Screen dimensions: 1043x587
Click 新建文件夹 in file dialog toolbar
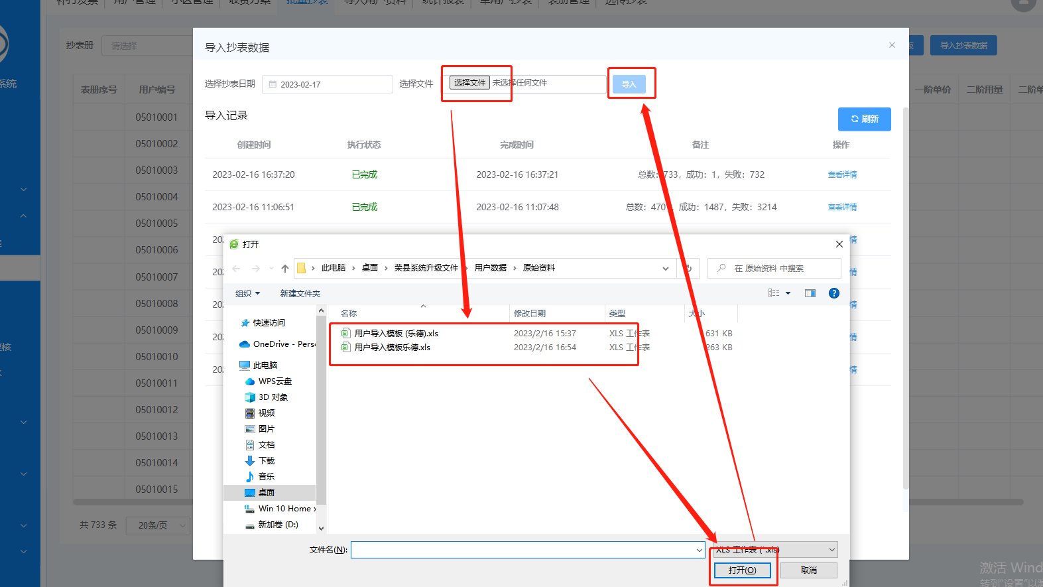300,293
